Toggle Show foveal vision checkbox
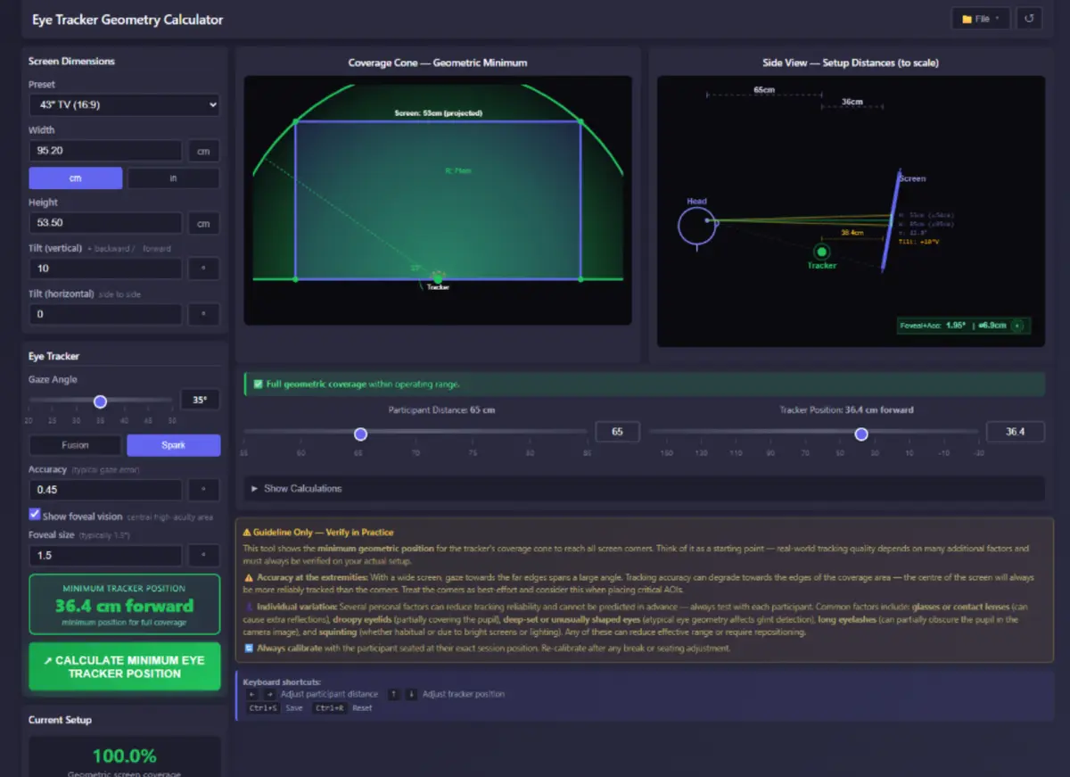The width and height of the screenshot is (1070, 777). tap(35, 515)
